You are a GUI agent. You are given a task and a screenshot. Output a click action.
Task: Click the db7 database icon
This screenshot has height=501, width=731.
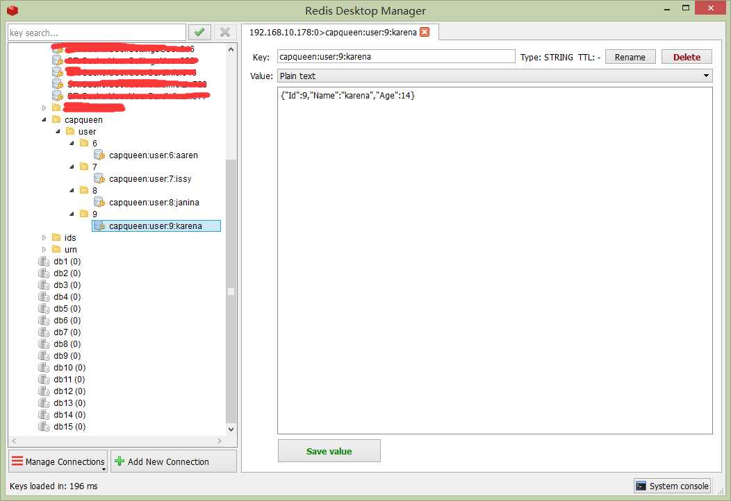tap(44, 332)
